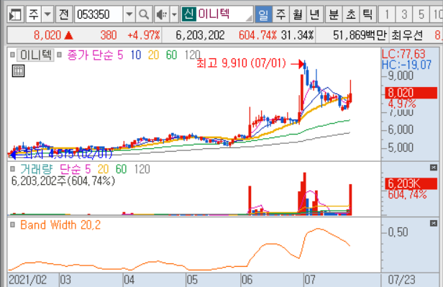Click the 전 button
The height and width of the screenshot is (287, 443).
tap(64, 14)
